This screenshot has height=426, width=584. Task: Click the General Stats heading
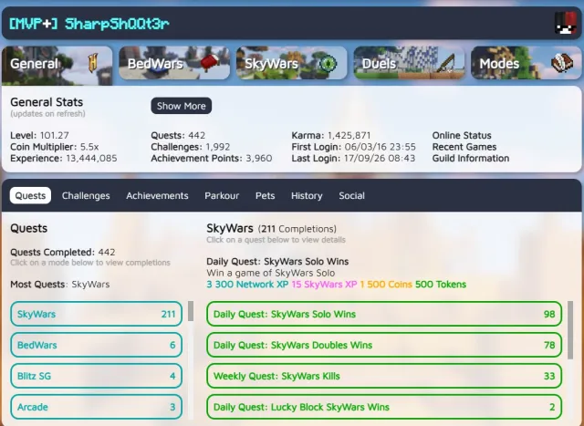click(47, 102)
